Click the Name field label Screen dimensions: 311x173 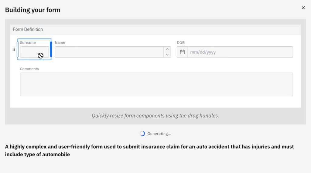tap(60, 42)
